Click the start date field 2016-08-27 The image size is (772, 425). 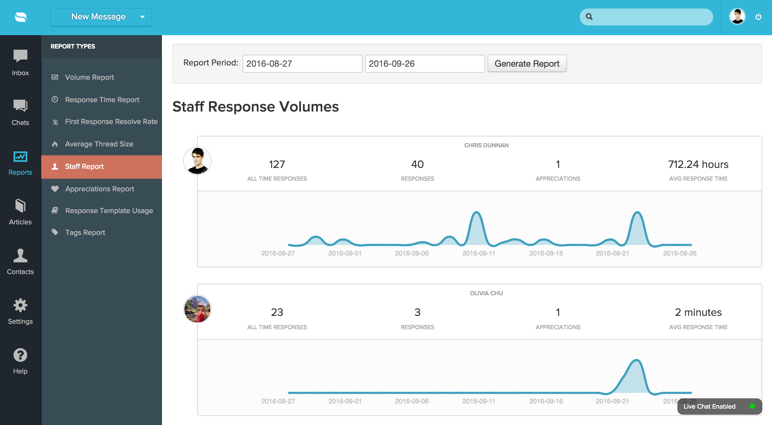point(302,64)
